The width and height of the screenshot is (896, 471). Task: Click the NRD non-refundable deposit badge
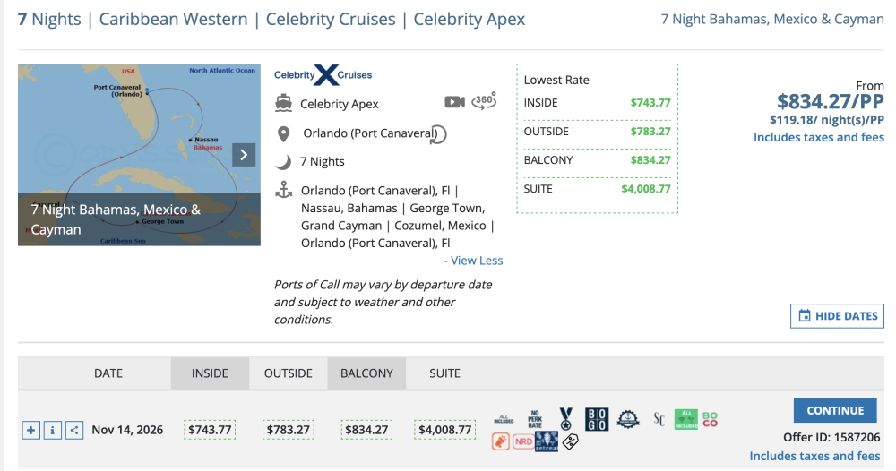pos(523,441)
